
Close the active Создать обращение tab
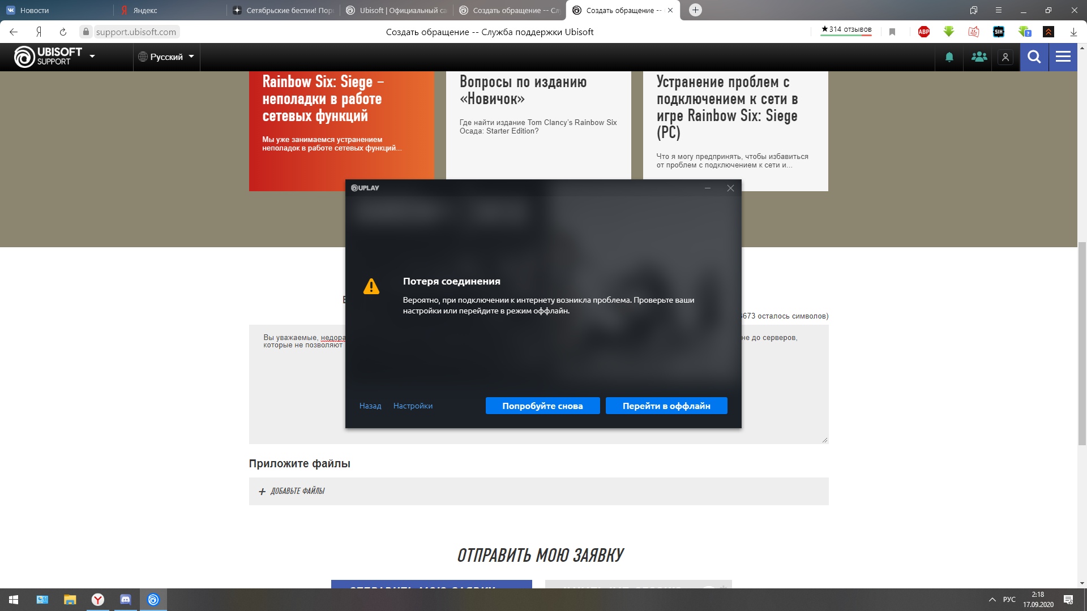[670, 10]
